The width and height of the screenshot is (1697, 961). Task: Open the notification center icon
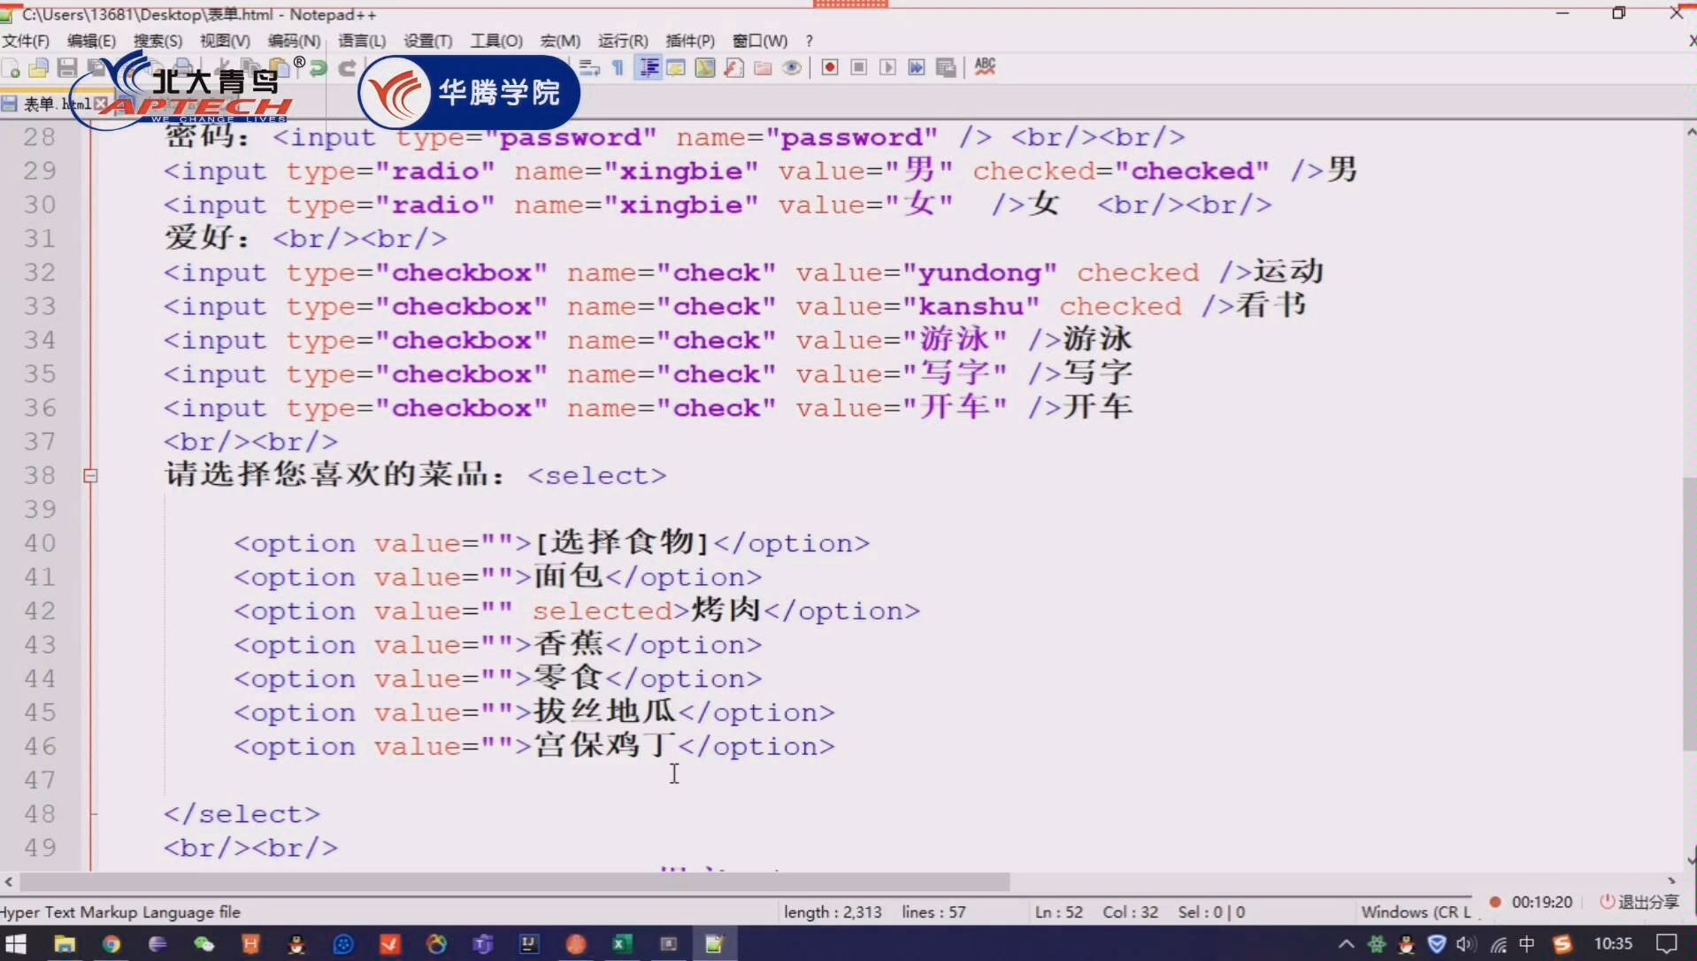[1666, 944]
